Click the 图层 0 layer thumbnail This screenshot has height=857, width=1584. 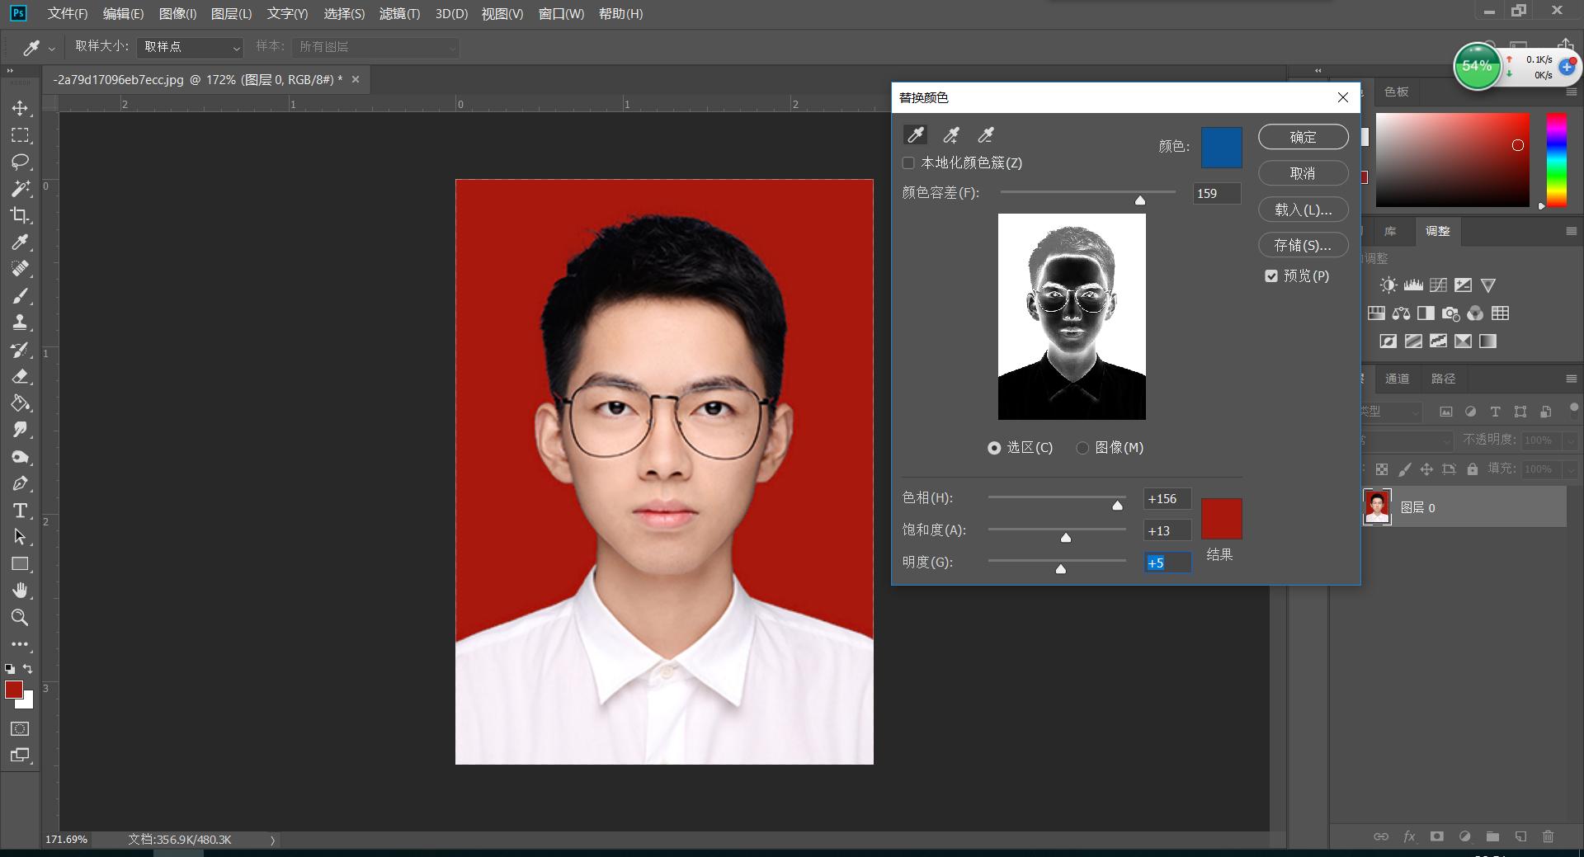click(1376, 507)
